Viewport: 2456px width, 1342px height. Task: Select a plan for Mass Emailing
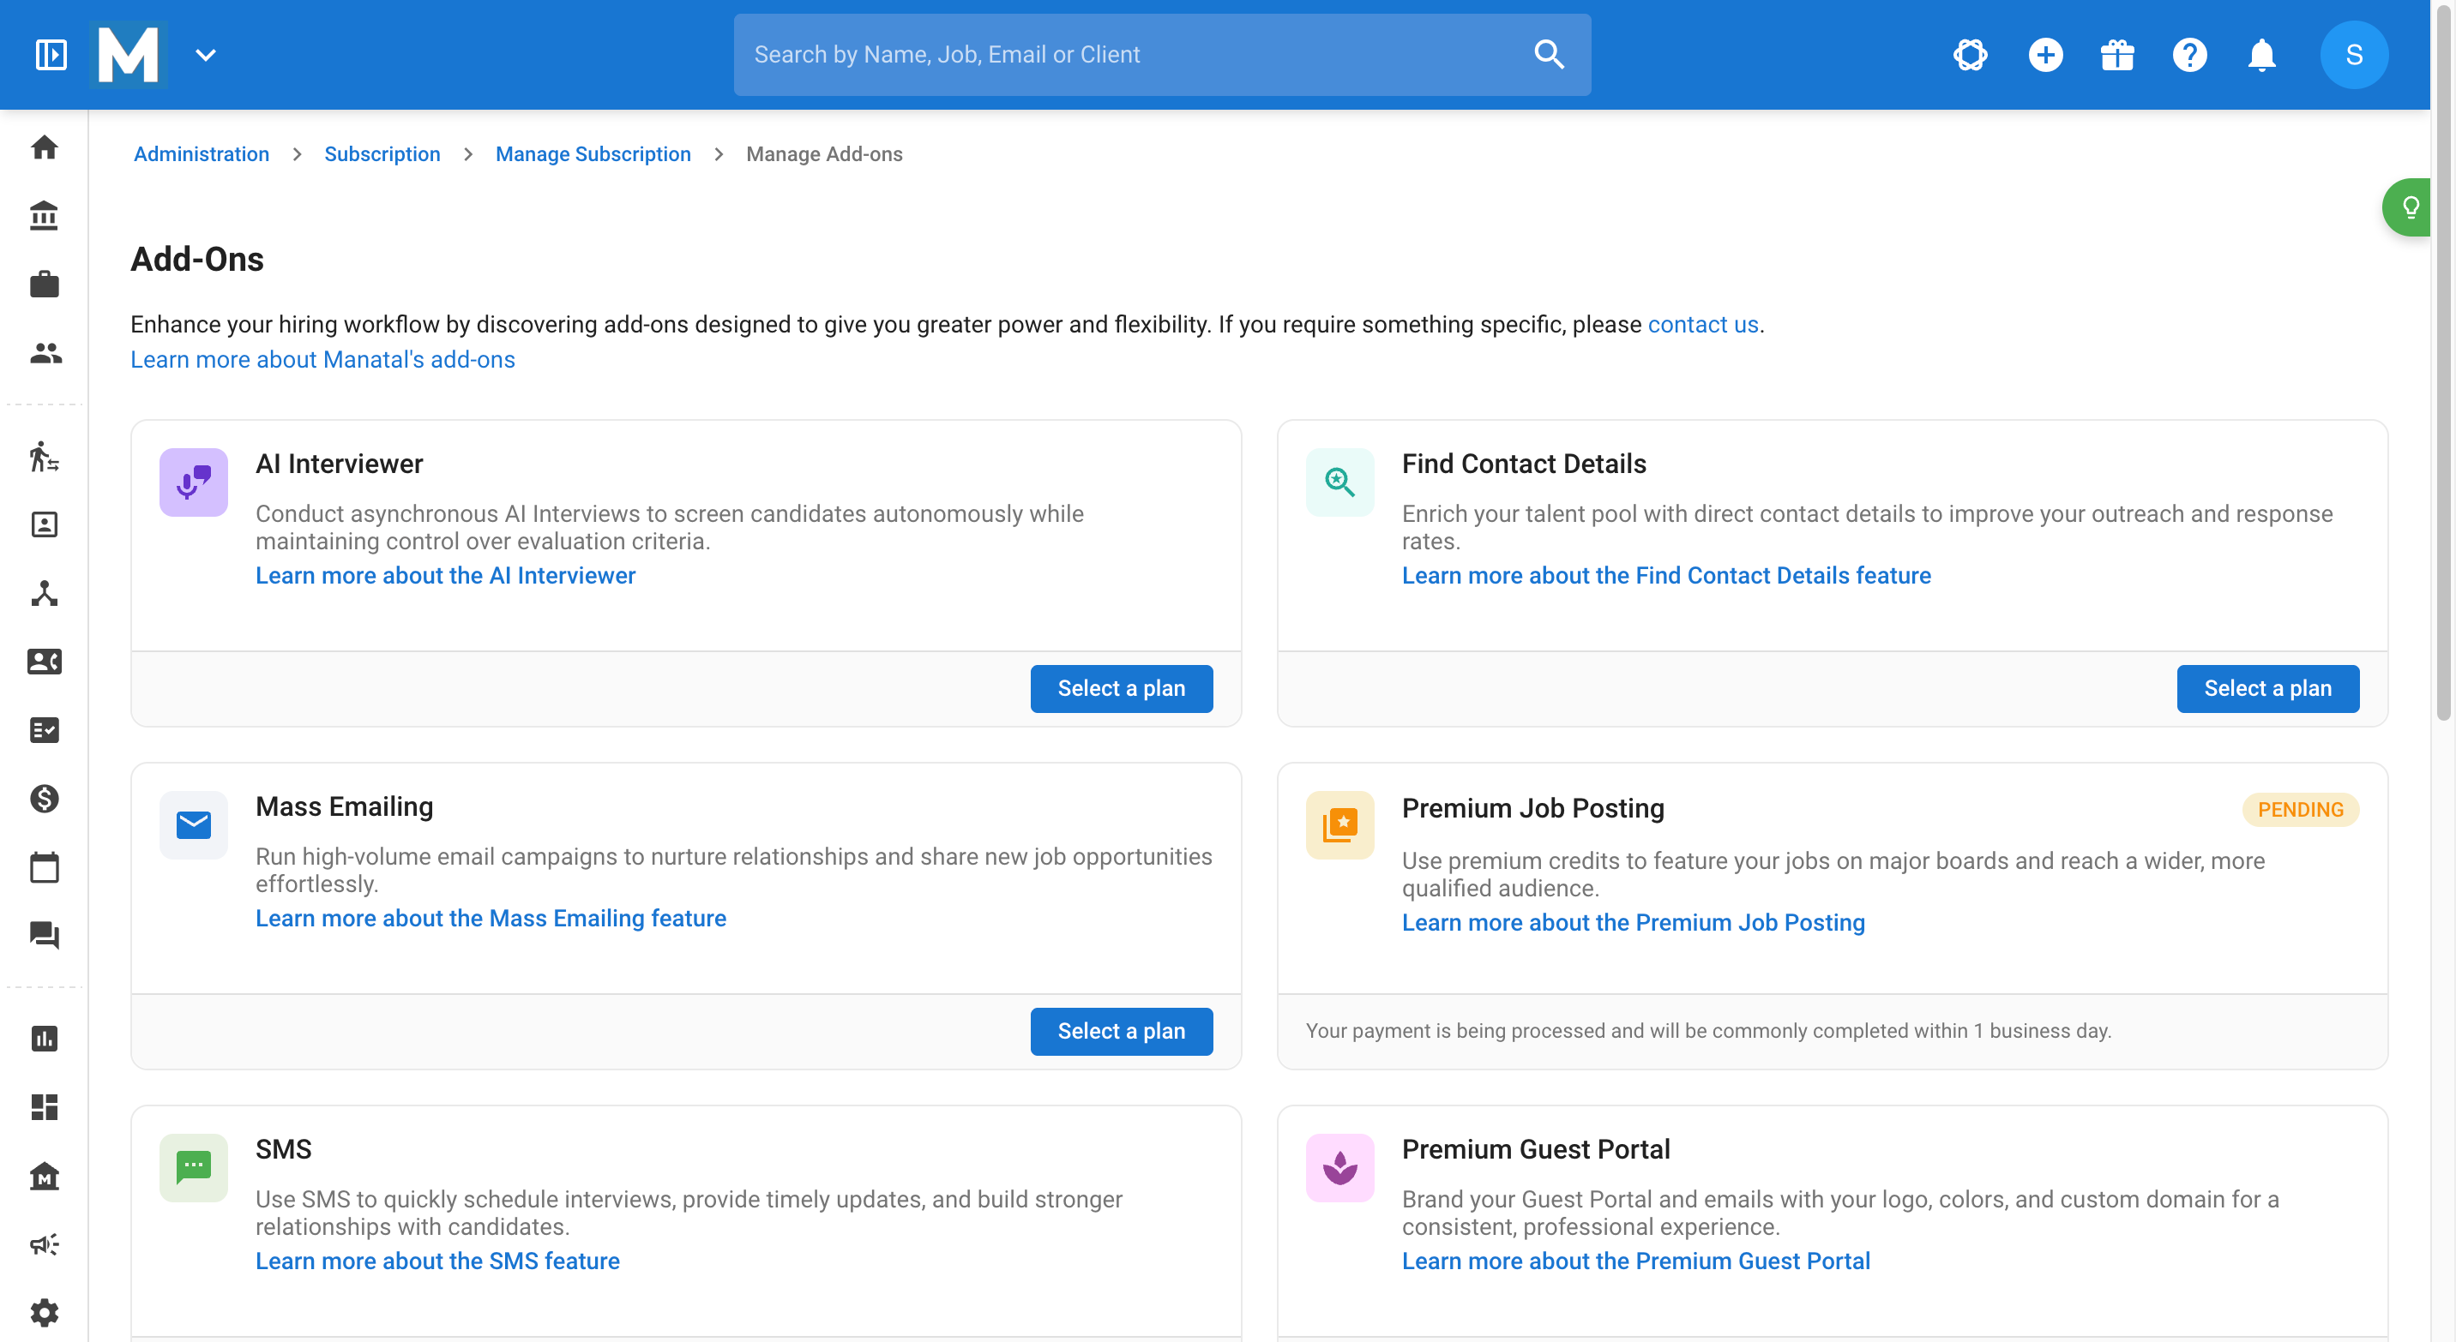tap(1121, 1032)
